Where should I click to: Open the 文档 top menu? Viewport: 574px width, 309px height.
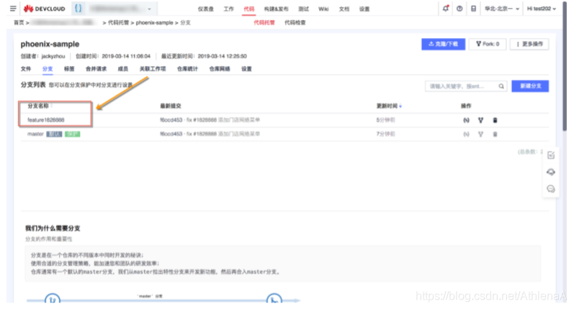click(x=344, y=9)
